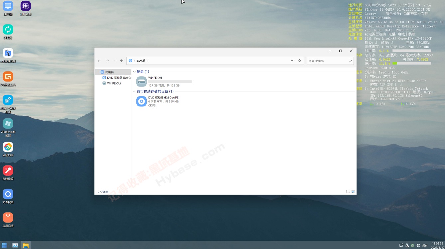Click the breadcrumb chevron after 此电脑
Viewport: 445px width, 249px height.
tap(148, 61)
